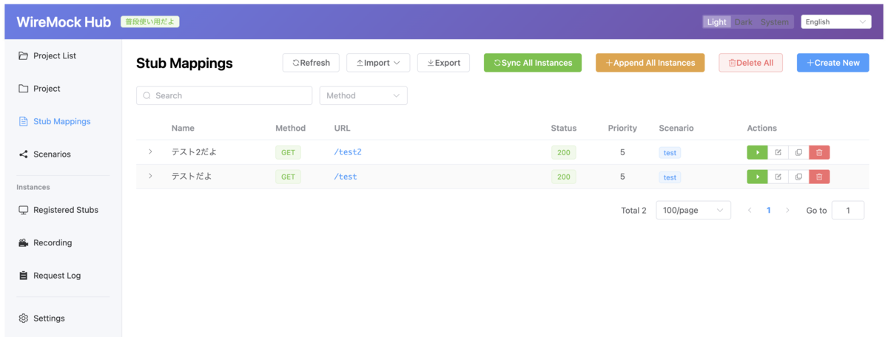The width and height of the screenshot is (888, 337).
Task: Go to previous page arrow
Action: tap(750, 211)
